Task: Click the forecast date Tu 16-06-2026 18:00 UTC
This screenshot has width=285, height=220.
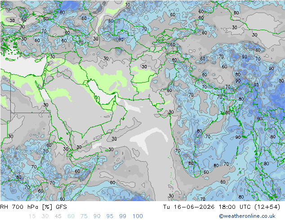Action: pyautogui.click(x=222, y=207)
